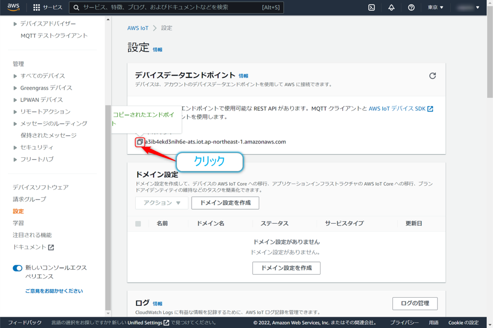Click AWS IoT breadcrumb
The image size is (493, 328).
point(138,28)
